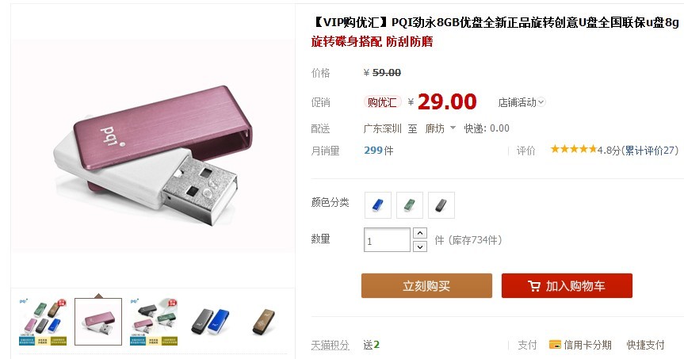Select the pink USB drive thumbnail

[x=98, y=322]
